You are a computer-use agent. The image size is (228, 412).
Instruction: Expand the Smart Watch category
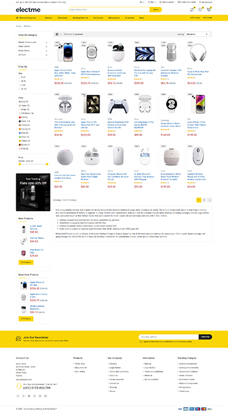(x=47, y=46)
